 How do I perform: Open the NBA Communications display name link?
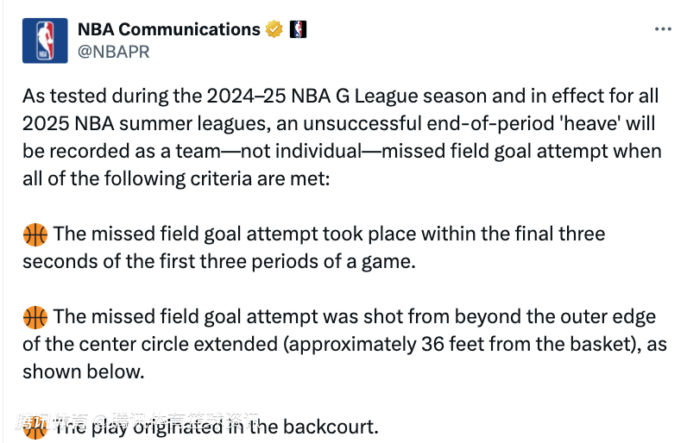pyautogui.click(x=168, y=29)
